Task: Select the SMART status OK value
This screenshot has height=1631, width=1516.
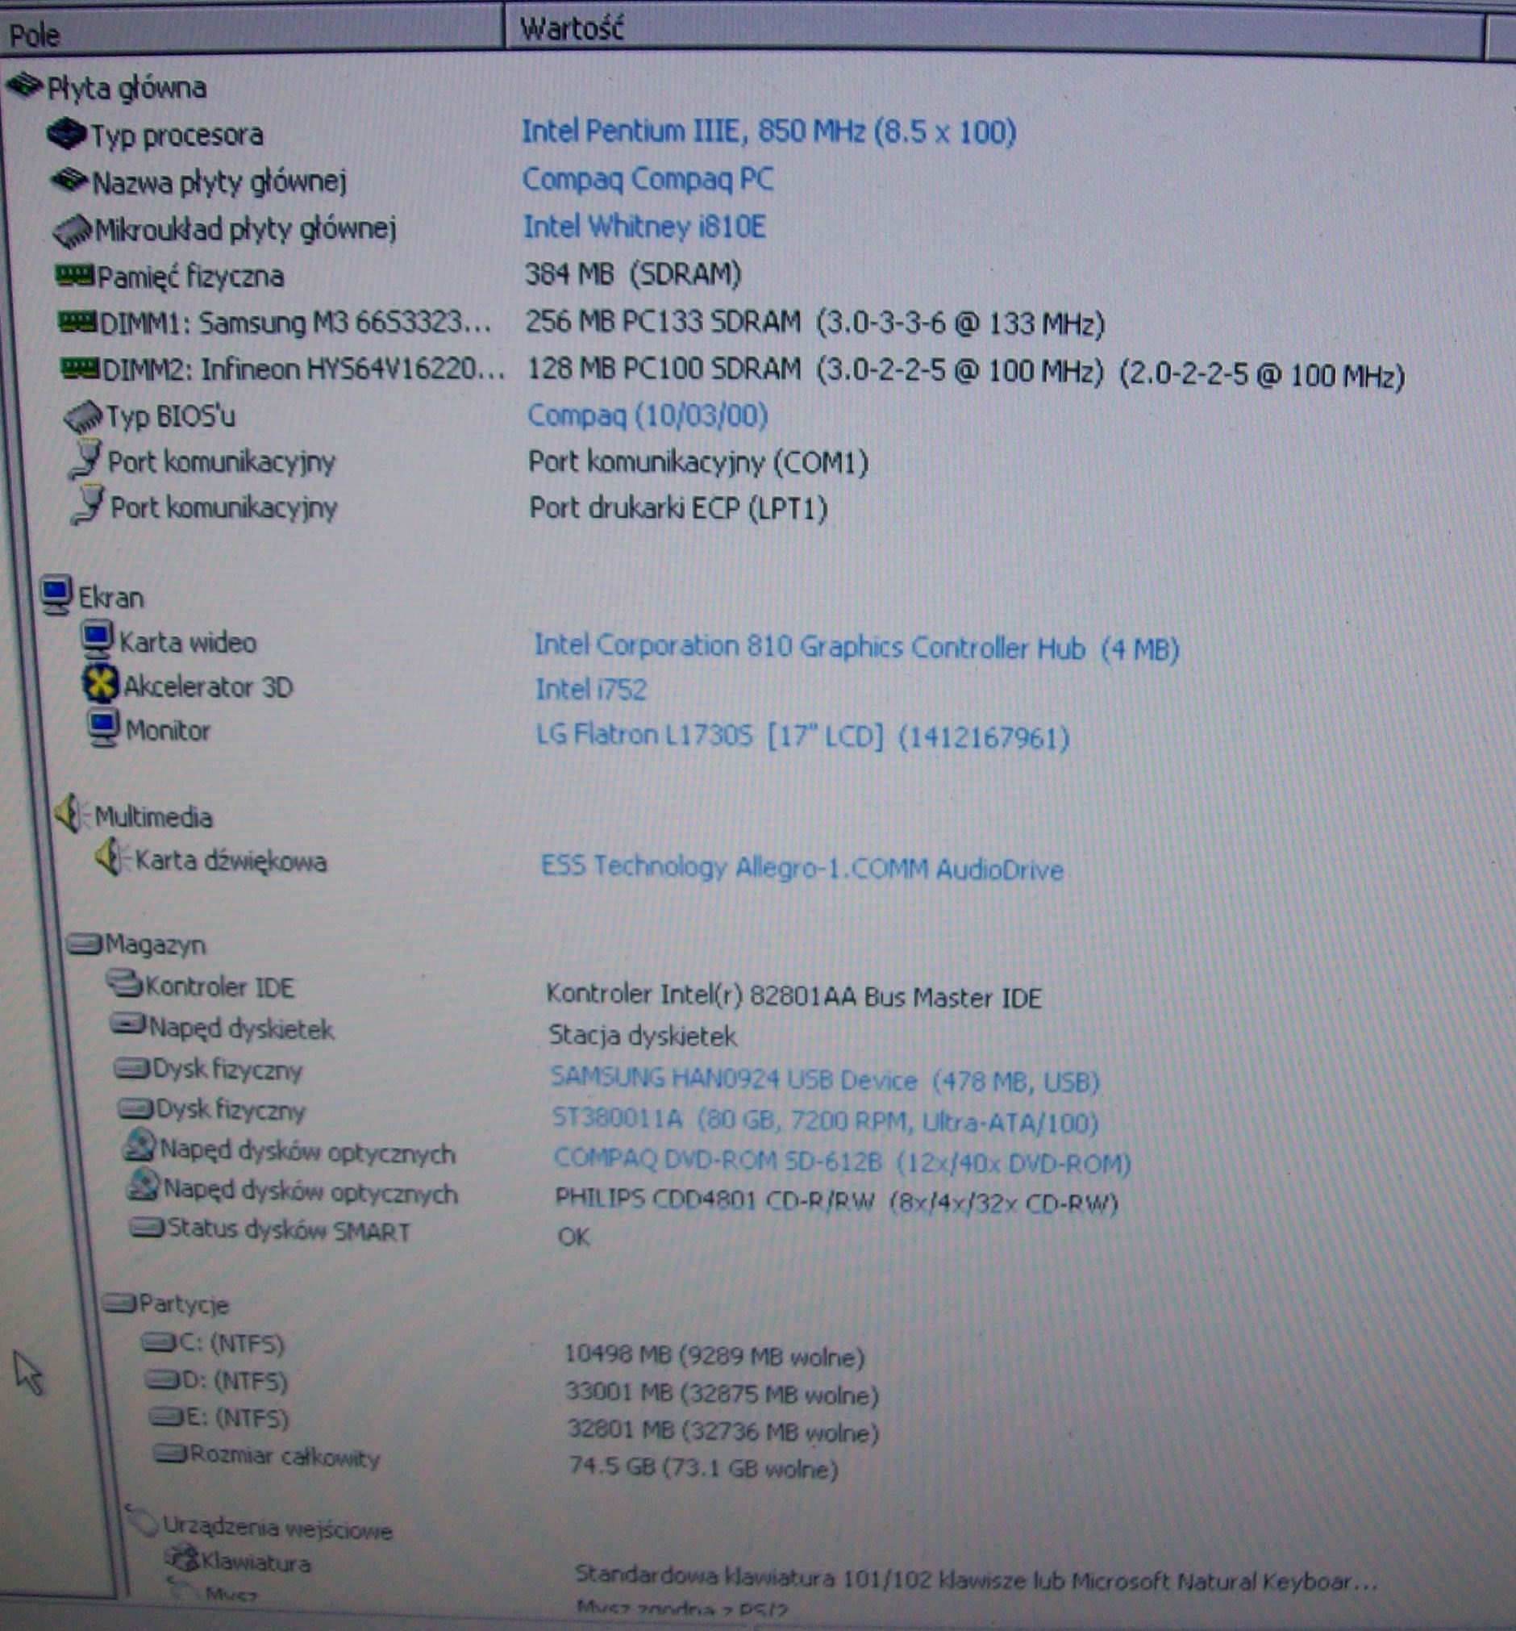Action: coord(573,1237)
